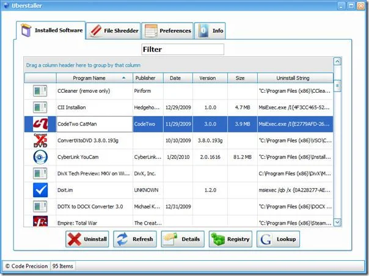Look up selected program with Google
The width and height of the screenshot is (369, 276).
tap(279, 239)
